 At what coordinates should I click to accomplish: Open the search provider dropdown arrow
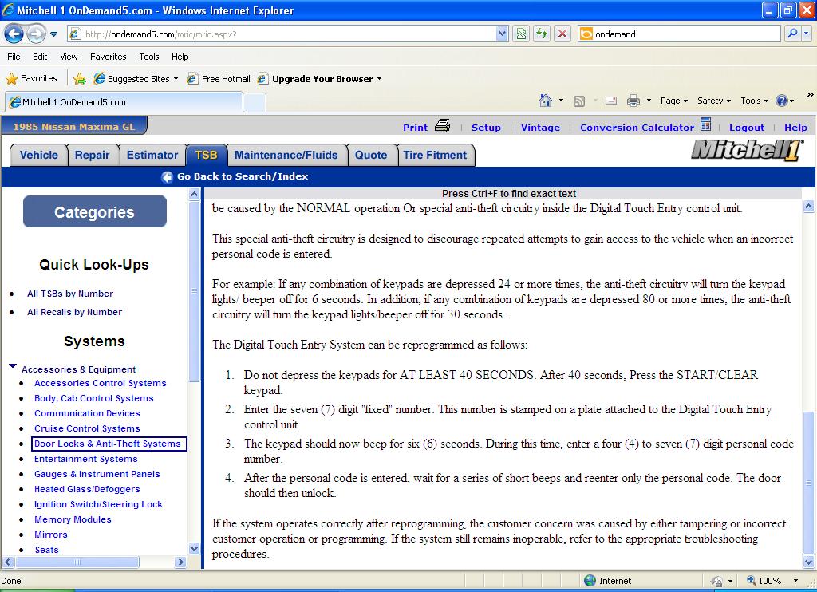pos(806,34)
